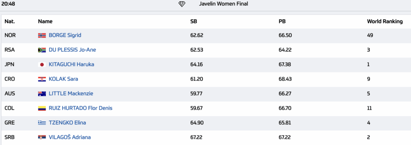Click the Greece flag icon

pyautogui.click(x=42, y=123)
